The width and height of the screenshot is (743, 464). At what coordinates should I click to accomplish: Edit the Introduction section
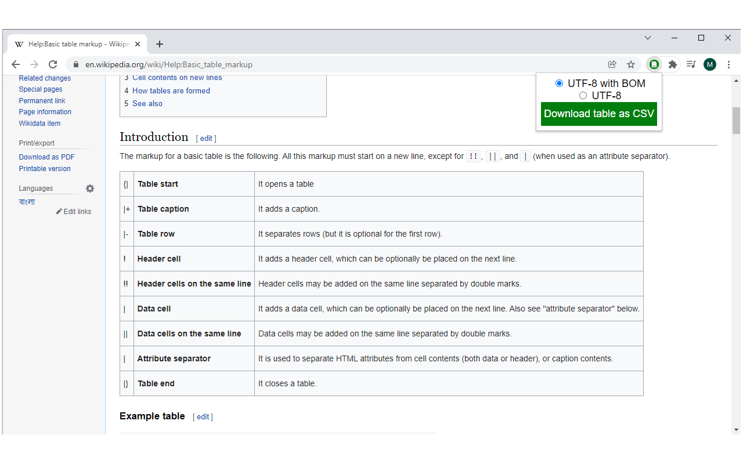(206, 138)
